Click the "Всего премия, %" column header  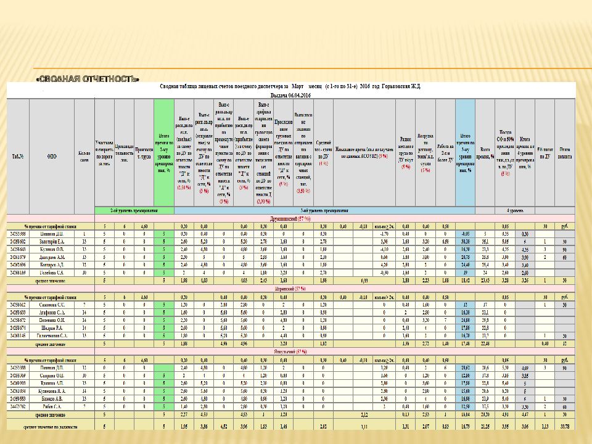[485, 153]
